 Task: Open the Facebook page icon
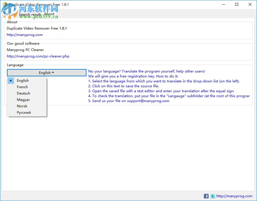point(206,196)
